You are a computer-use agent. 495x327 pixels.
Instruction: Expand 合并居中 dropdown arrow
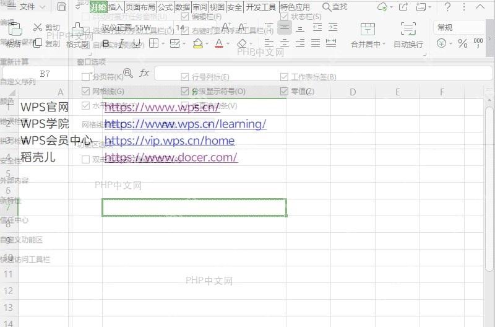pyautogui.click(x=384, y=44)
